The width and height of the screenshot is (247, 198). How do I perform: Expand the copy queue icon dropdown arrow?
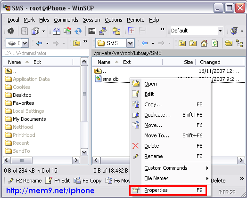pyautogui.click(x=44, y=31)
